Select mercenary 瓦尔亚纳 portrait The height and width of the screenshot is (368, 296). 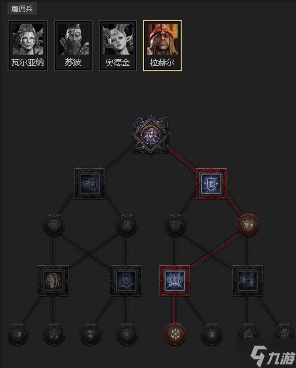(28, 45)
